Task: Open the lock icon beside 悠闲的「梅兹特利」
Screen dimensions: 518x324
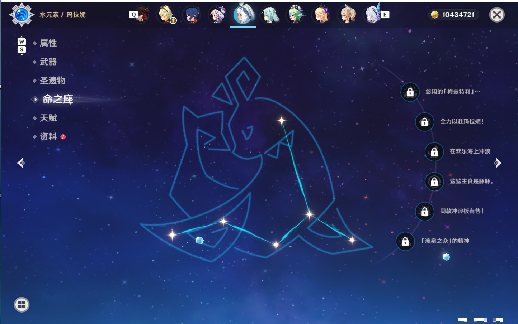Action: click(410, 92)
